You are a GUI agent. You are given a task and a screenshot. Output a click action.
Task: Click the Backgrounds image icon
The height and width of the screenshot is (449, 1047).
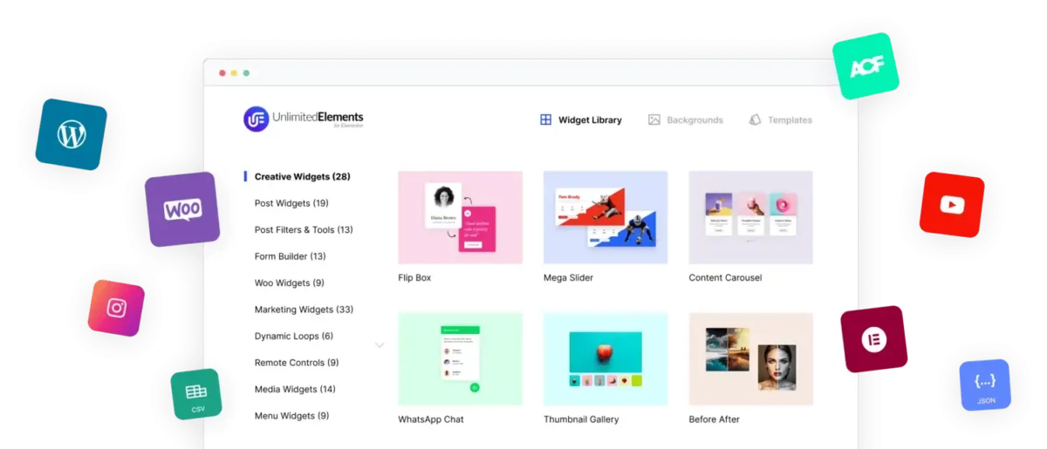pyautogui.click(x=654, y=119)
